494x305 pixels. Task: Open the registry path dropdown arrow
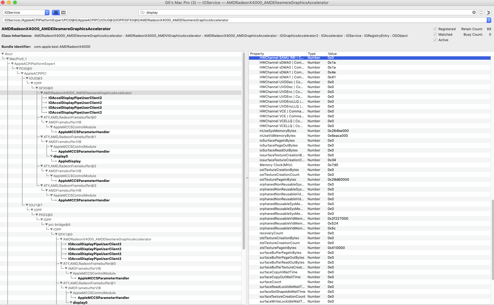click(x=489, y=20)
